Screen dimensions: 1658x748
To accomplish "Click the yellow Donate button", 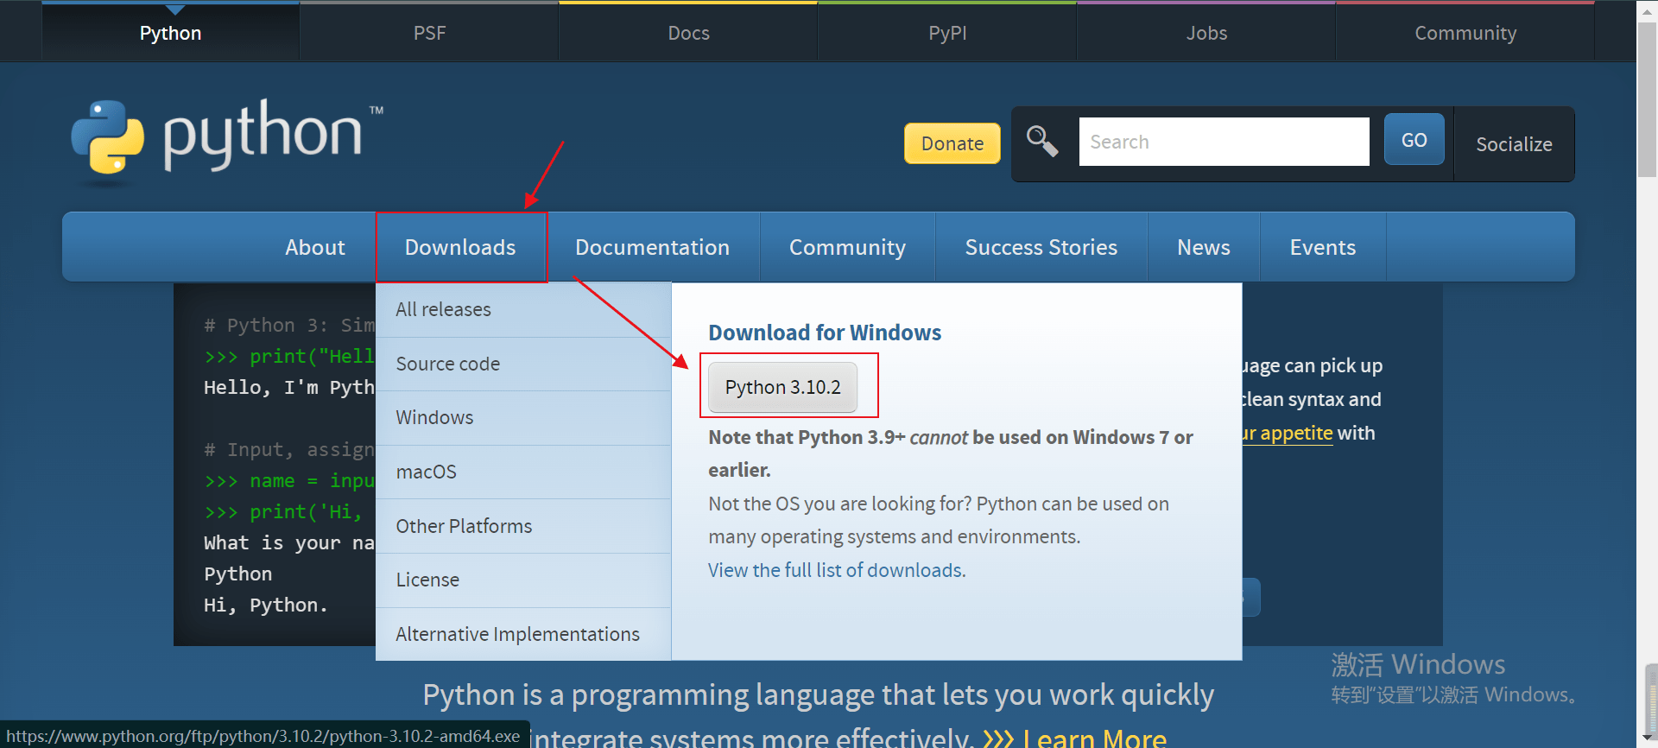I will tap(952, 143).
